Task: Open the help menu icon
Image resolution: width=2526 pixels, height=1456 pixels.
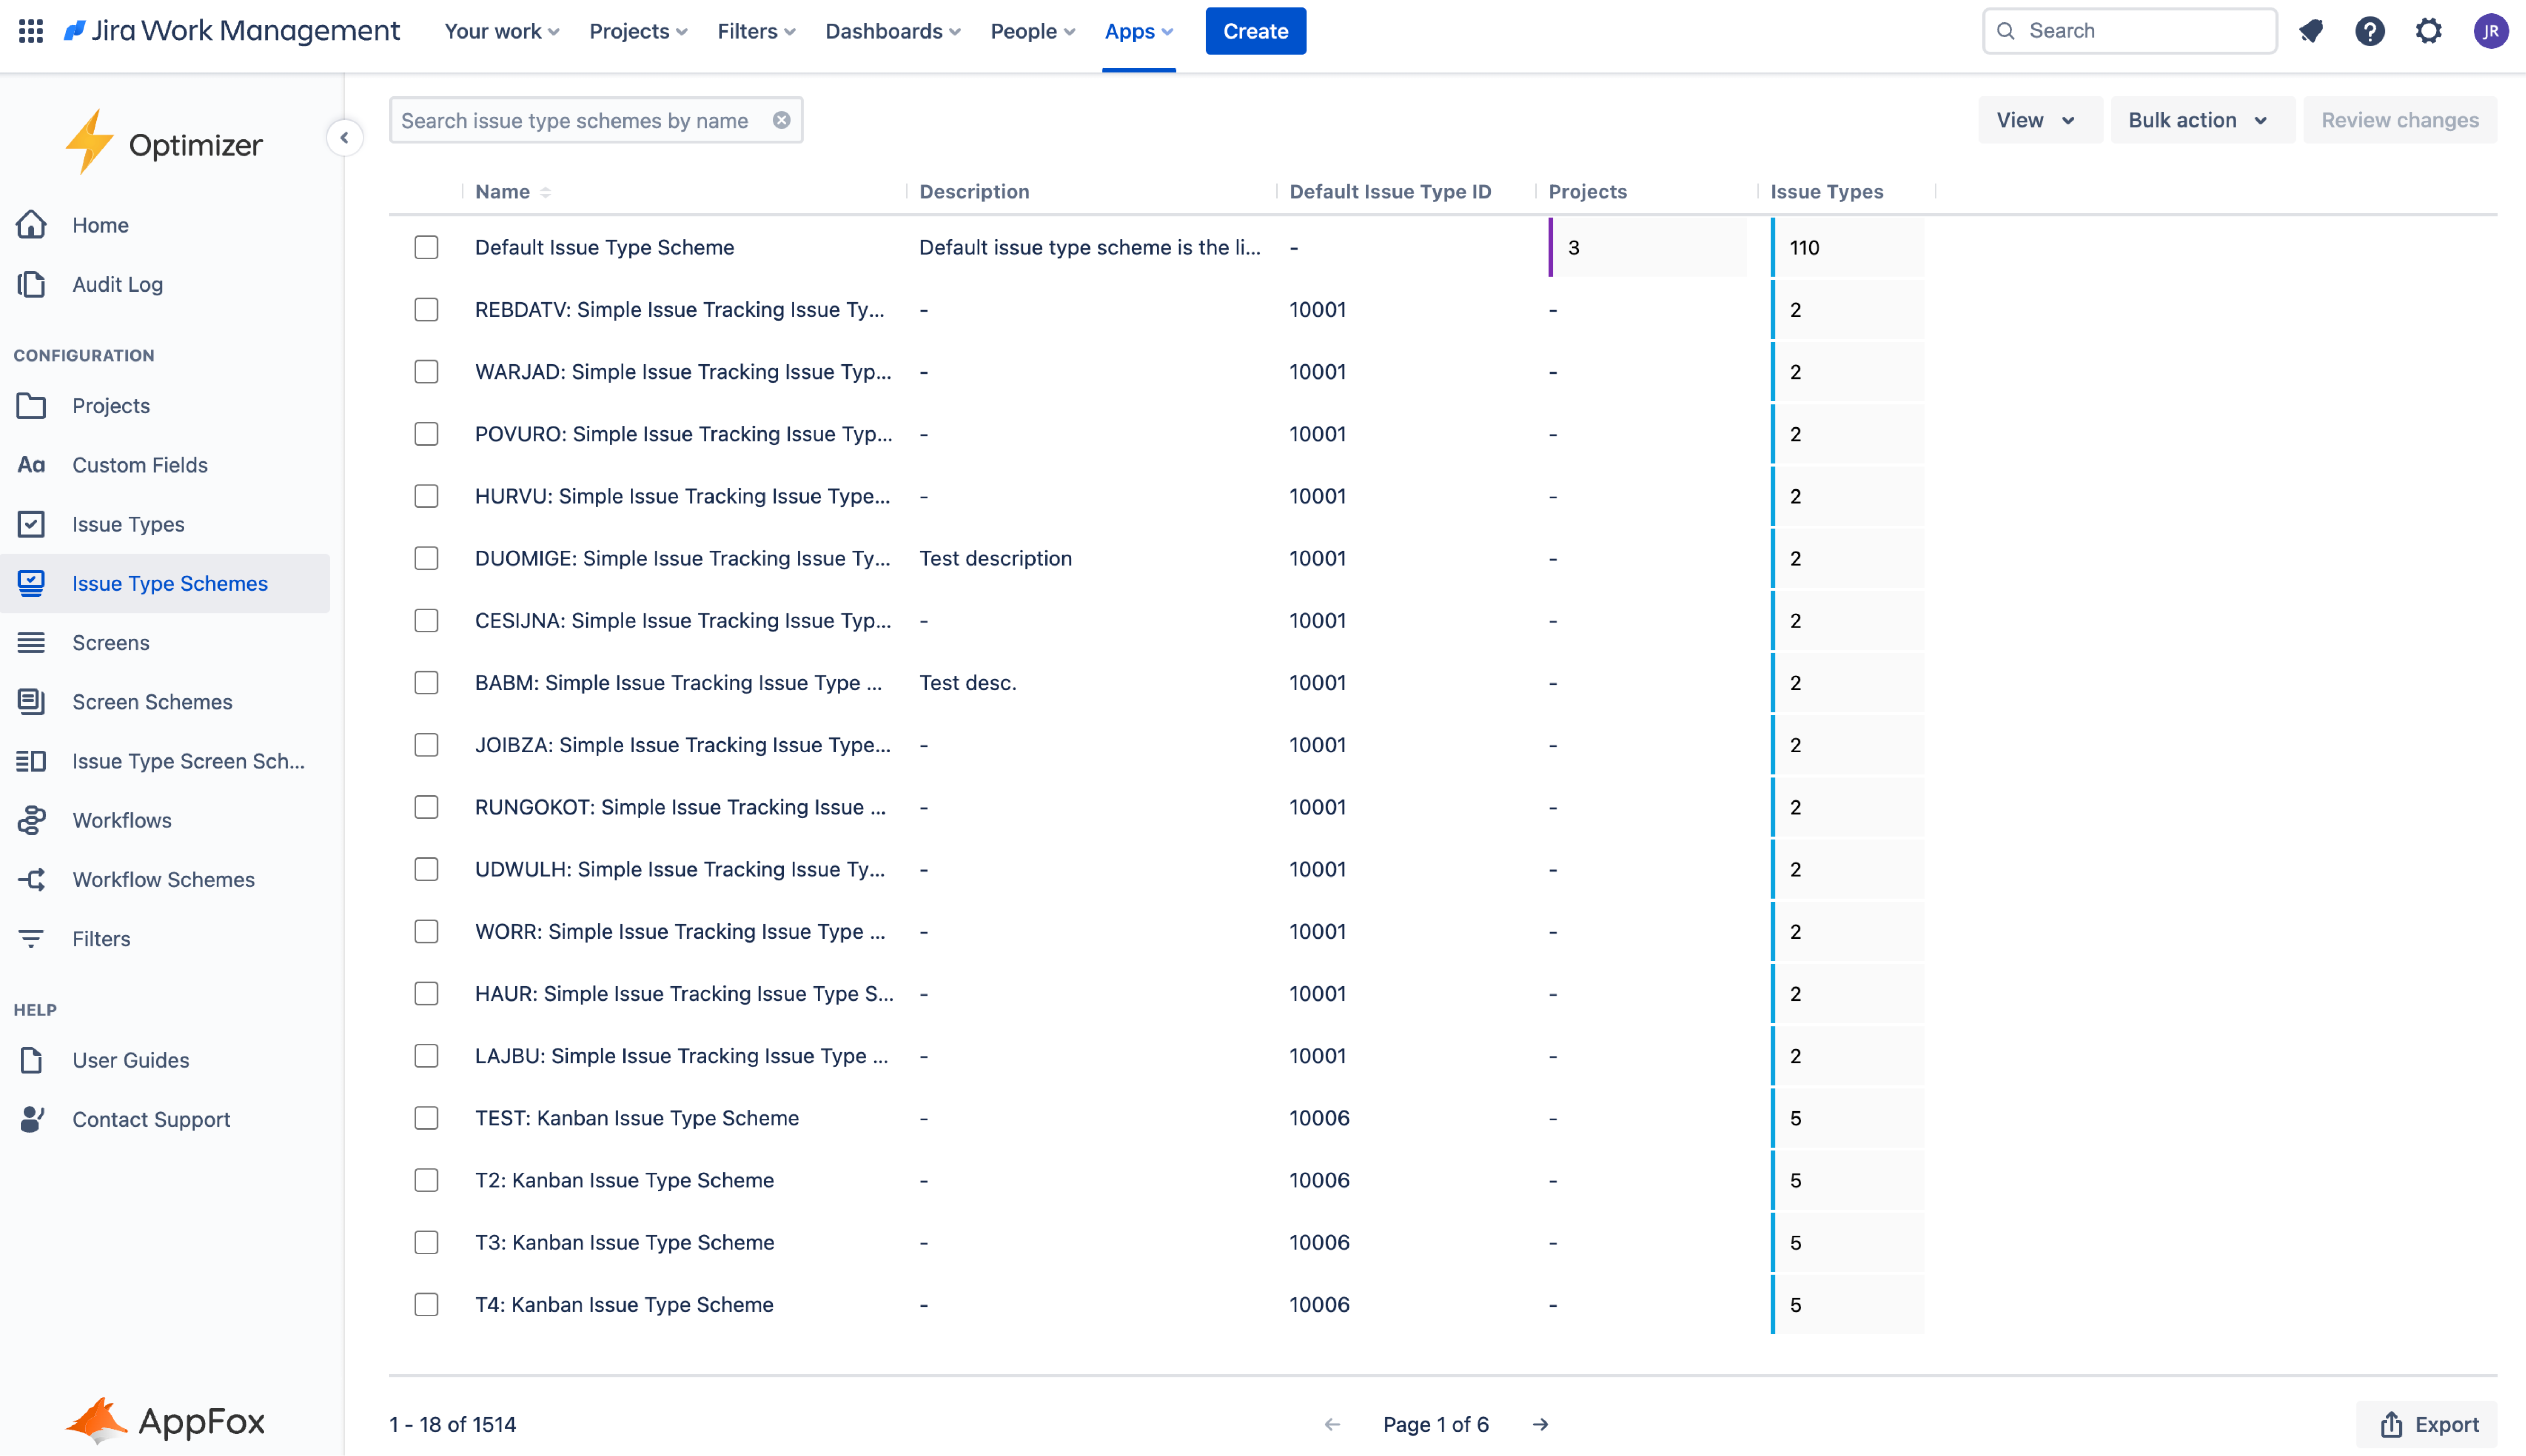Action: [2370, 31]
